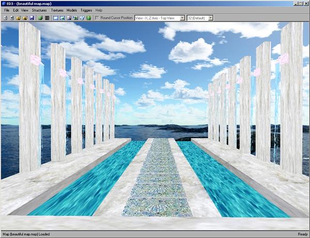Screen dimensions: 310x238
Task: Click the dark grid toolbar icon
Action: click(x=47, y=18)
